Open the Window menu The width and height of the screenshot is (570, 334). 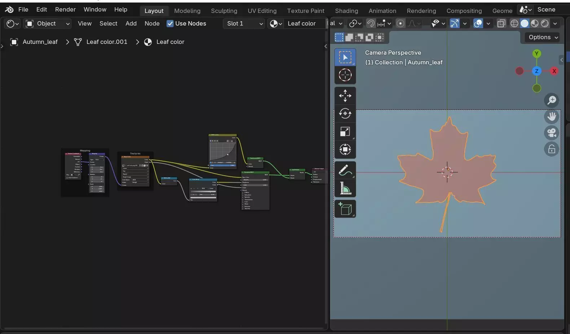point(95,10)
